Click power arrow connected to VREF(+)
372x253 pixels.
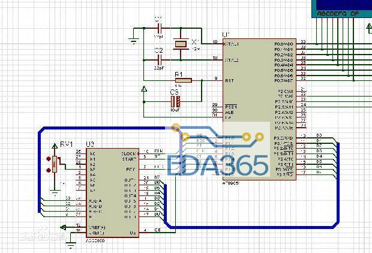pyautogui.click(x=63, y=227)
